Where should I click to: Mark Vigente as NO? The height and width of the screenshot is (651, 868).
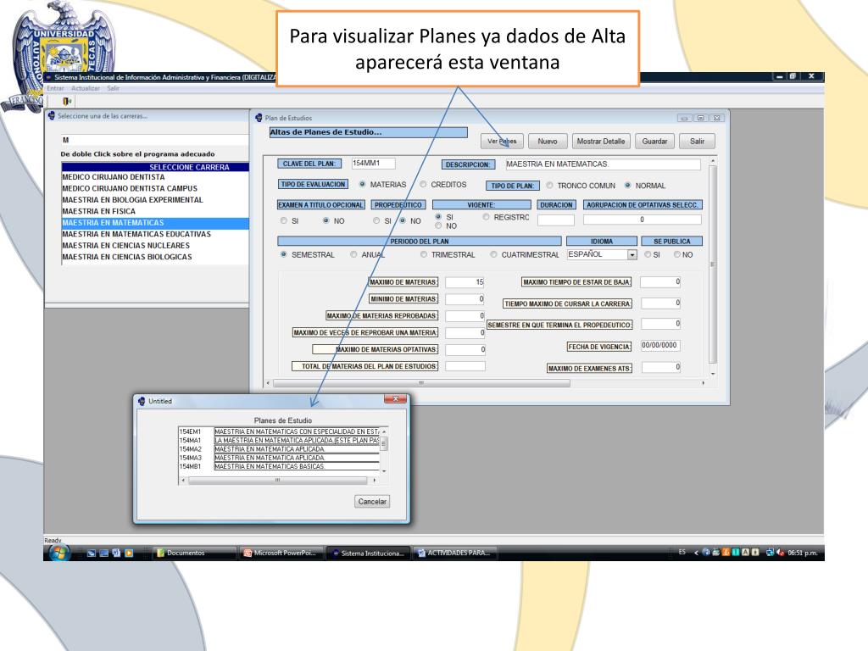(x=438, y=225)
